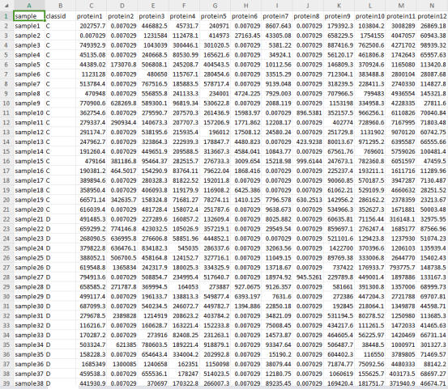
Task: Select column A header
Action: coord(29,6)
